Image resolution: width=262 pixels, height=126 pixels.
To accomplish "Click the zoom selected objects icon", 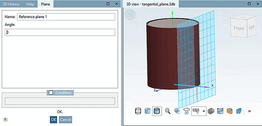I will coord(177,111).
